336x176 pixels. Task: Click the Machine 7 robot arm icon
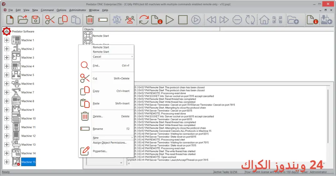click(x=16, y=92)
